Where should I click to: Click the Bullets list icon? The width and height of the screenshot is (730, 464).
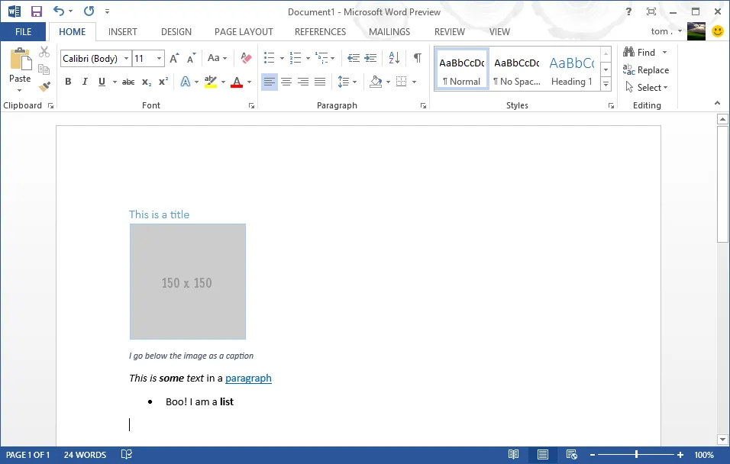(268, 58)
